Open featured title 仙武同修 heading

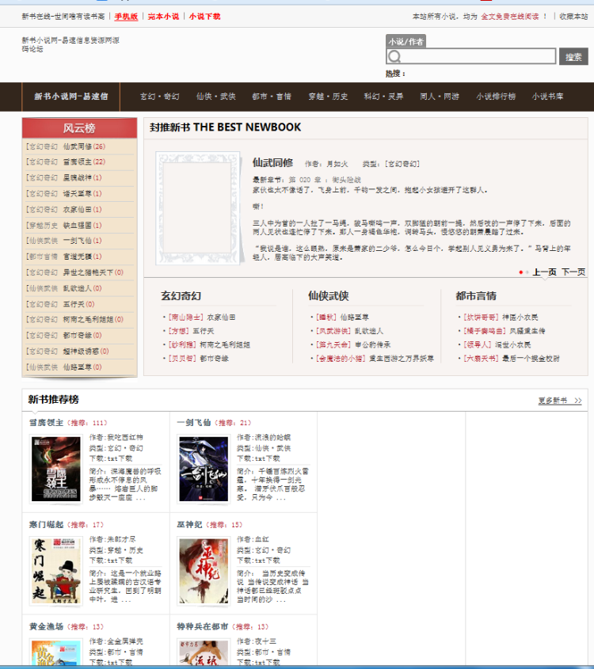tap(272, 162)
